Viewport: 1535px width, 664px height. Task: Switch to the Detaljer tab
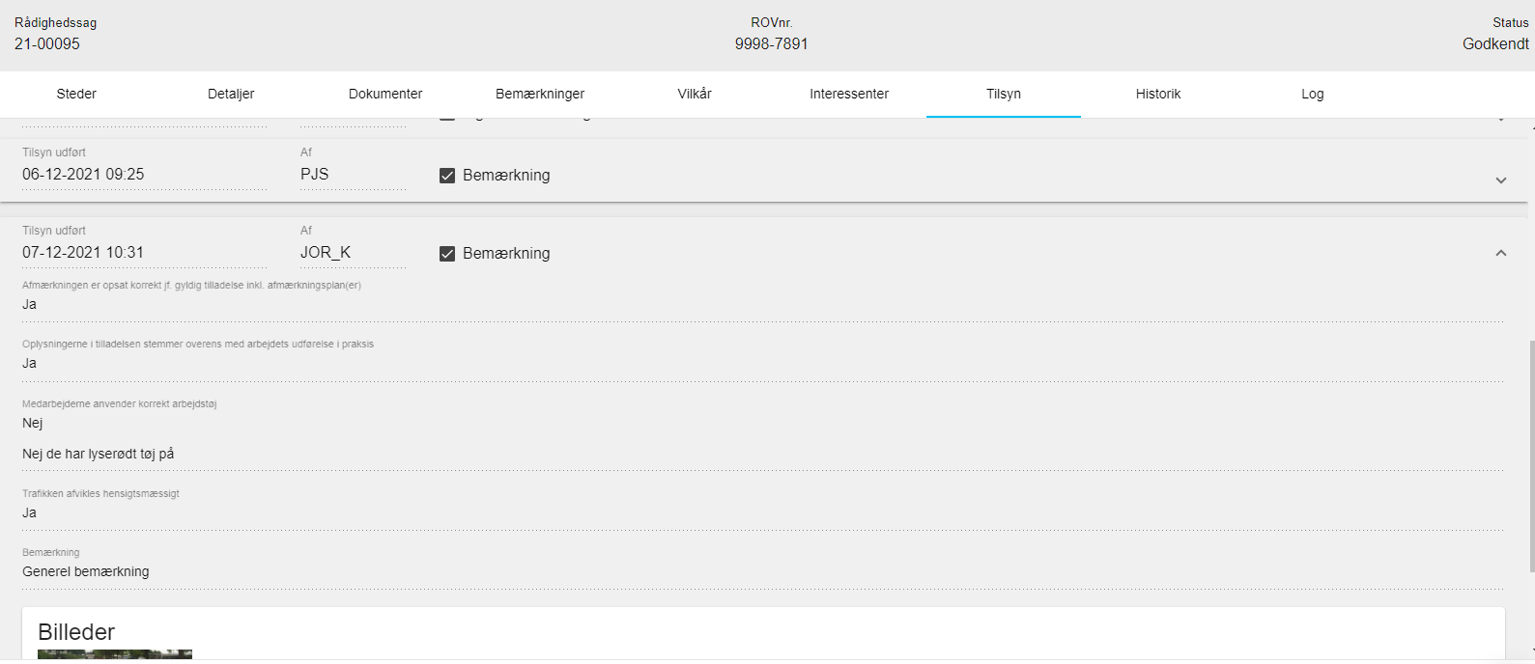231,94
